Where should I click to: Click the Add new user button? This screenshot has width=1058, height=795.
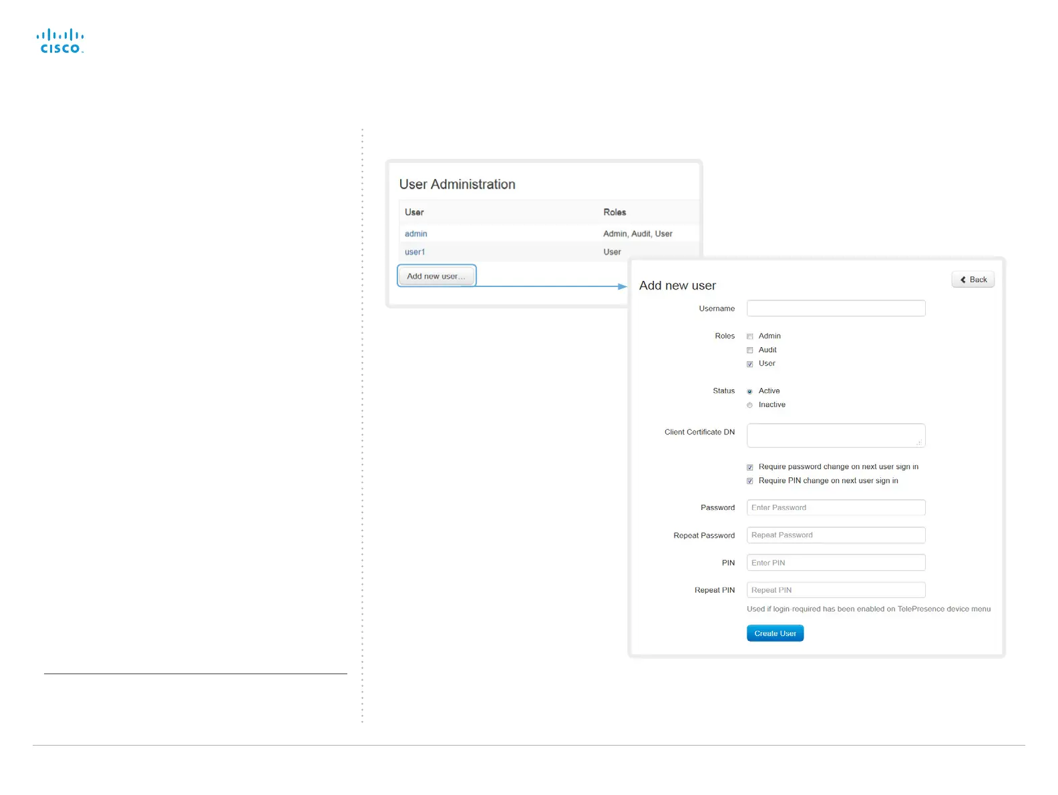(436, 276)
